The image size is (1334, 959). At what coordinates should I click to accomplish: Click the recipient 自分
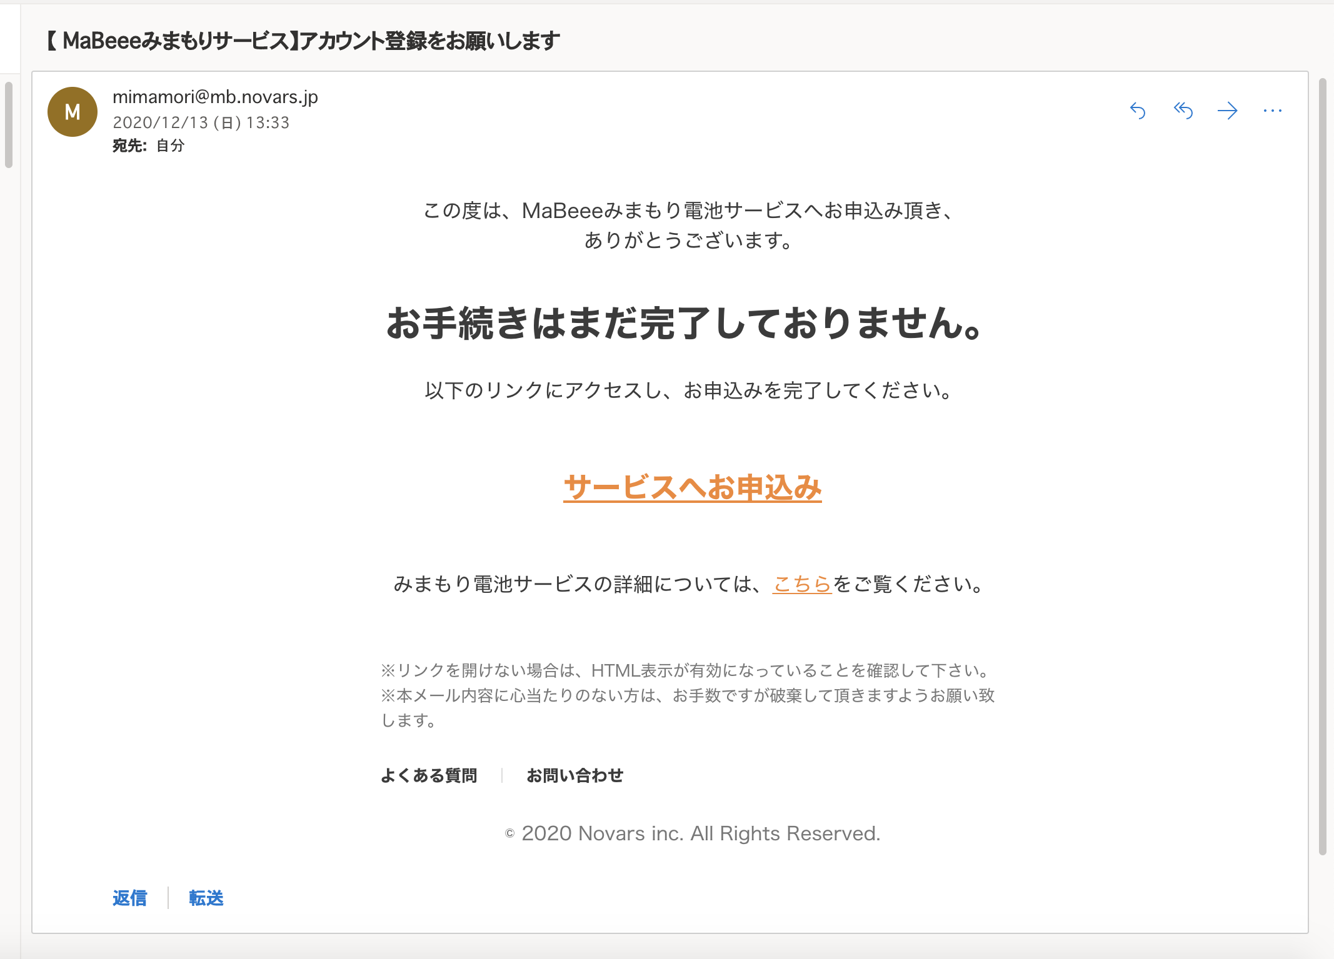tap(171, 146)
